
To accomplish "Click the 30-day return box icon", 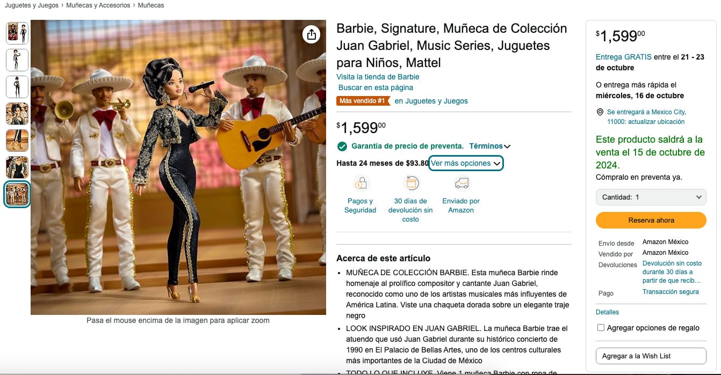I will click(x=411, y=183).
